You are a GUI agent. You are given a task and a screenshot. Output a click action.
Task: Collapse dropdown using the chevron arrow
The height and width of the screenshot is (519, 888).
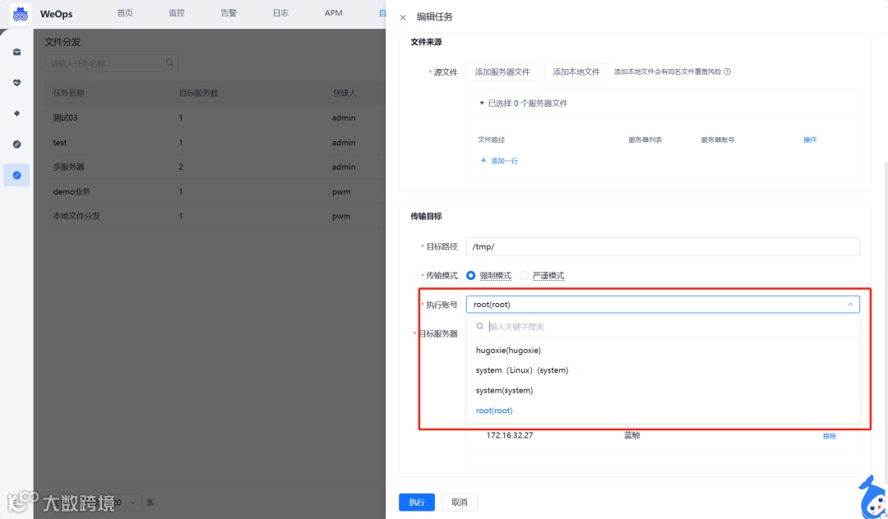coord(850,304)
